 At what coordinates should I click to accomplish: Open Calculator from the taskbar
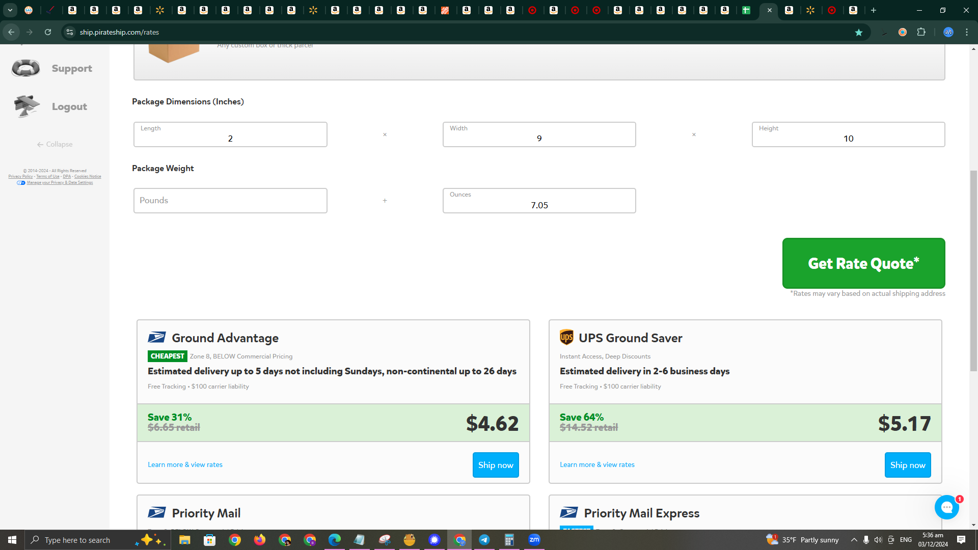pos(509,540)
